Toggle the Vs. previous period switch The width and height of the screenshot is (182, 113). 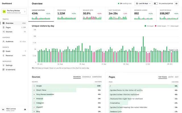pyautogui.click(x=156, y=4)
